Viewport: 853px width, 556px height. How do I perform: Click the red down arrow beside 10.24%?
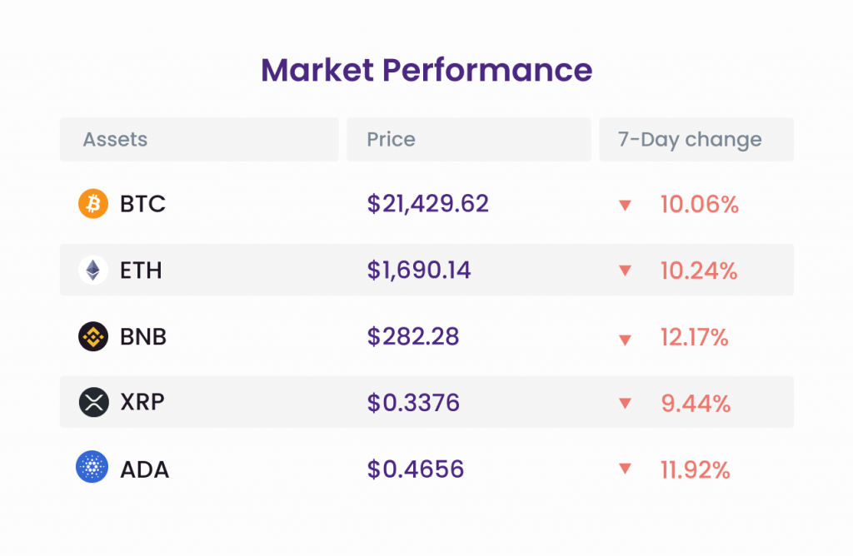click(625, 271)
